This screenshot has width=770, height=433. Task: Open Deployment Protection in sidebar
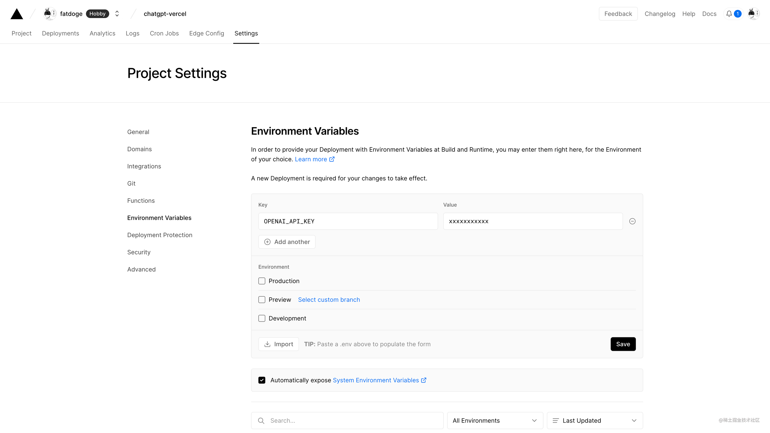160,235
